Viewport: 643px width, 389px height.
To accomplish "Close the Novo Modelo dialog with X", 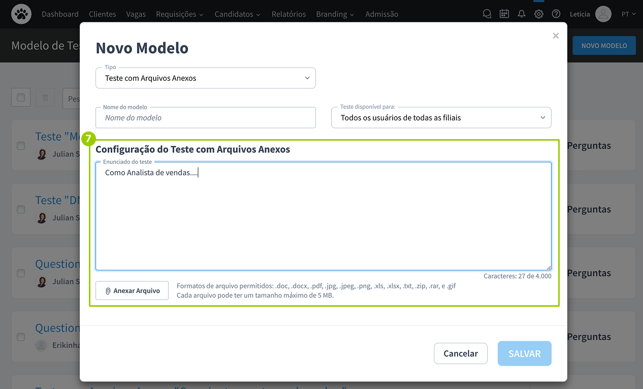I will pos(556,36).
